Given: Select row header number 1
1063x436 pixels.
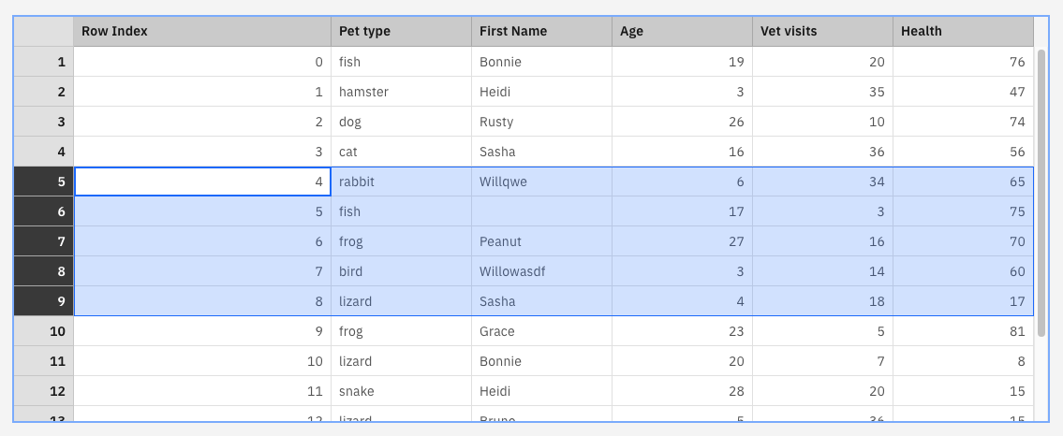Looking at the screenshot, I should [x=44, y=62].
